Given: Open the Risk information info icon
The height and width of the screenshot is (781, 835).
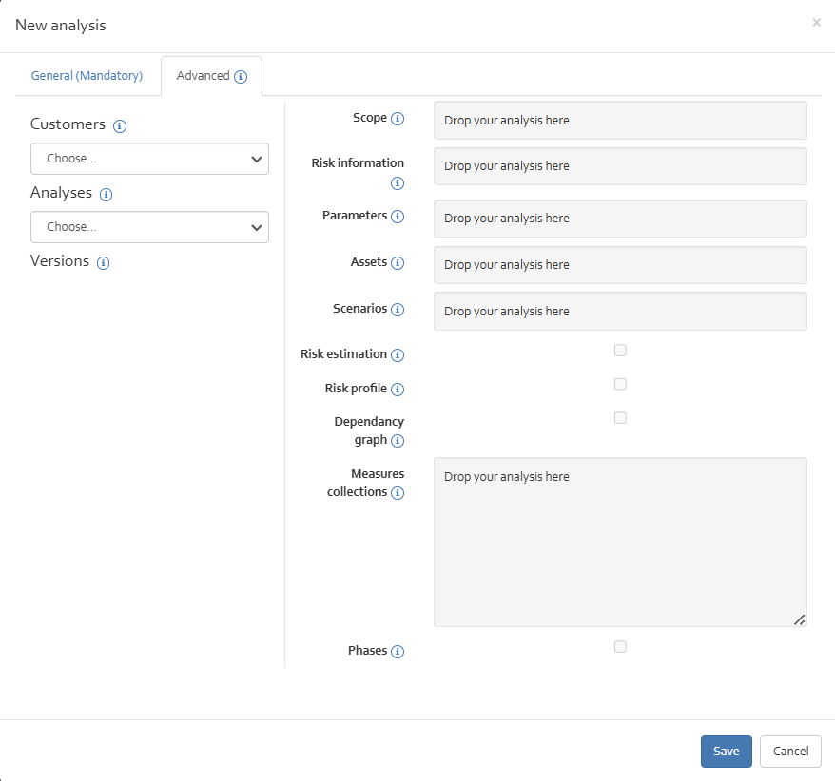Looking at the screenshot, I should 398,183.
